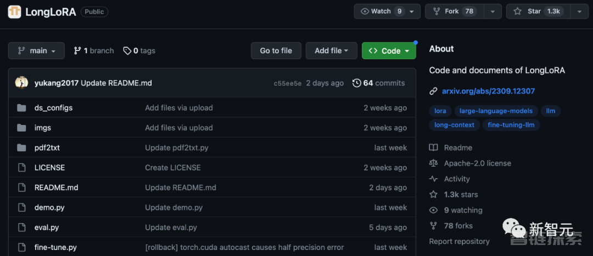The image size is (593, 256).
Task: Select the large-language-models topic tag
Action: click(496, 111)
